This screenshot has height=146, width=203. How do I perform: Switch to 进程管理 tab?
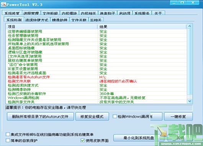coord(31,13)
